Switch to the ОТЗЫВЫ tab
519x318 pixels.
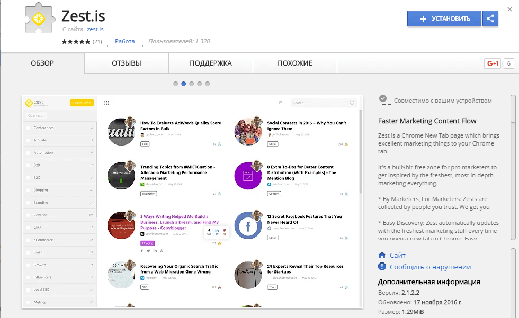[x=127, y=63]
